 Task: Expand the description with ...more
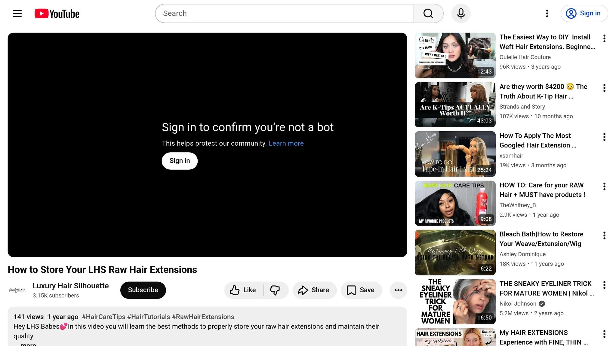point(26,344)
